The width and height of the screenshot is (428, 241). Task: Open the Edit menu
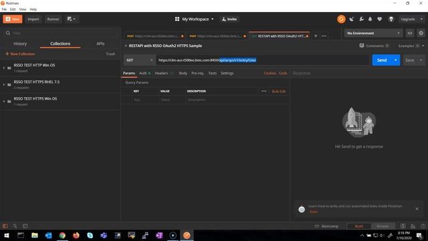[x=13, y=9]
